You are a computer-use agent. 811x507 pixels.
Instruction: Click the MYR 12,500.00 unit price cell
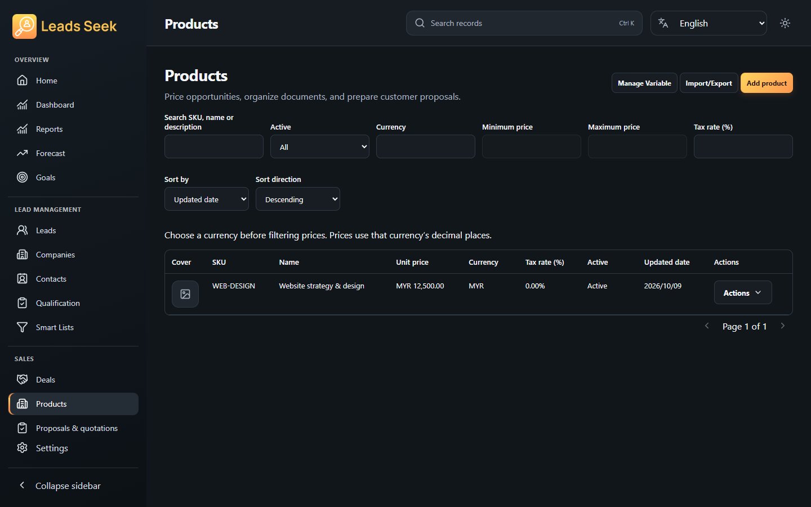click(x=420, y=286)
